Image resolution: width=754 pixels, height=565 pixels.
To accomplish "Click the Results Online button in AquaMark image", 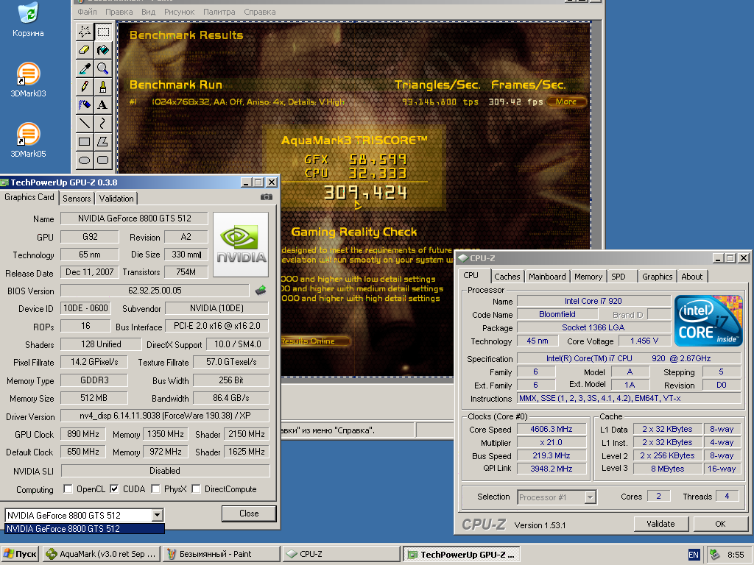I will pos(314,341).
